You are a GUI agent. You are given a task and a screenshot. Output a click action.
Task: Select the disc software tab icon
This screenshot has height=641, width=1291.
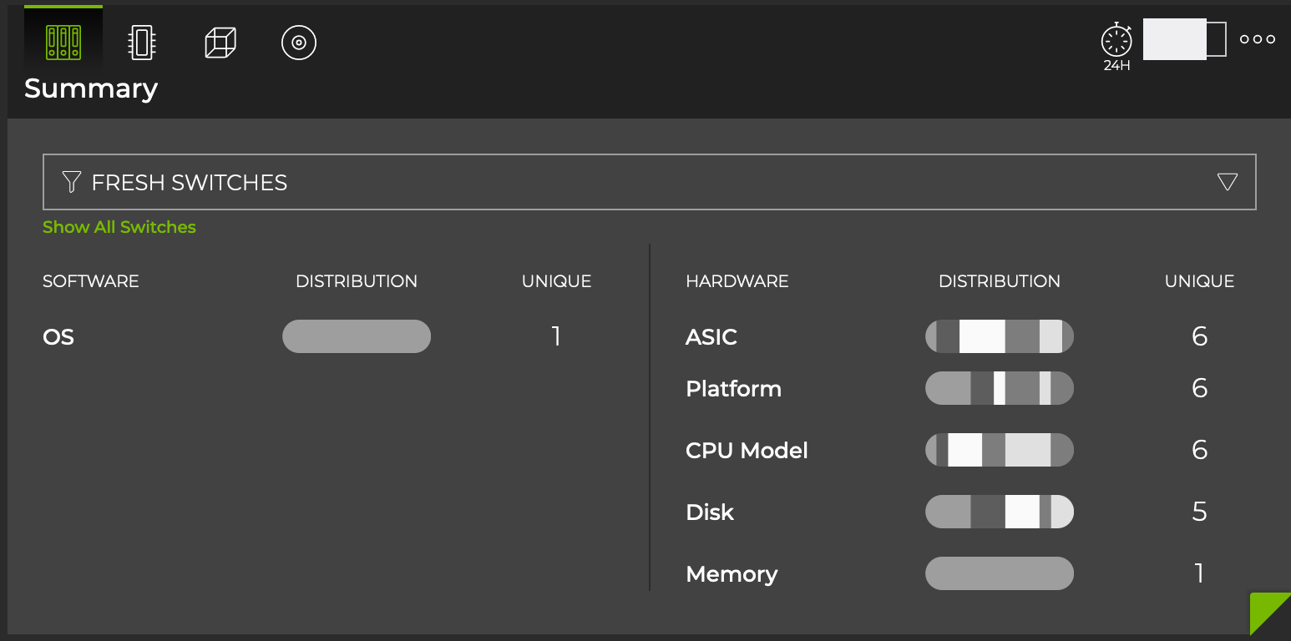(299, 42)
